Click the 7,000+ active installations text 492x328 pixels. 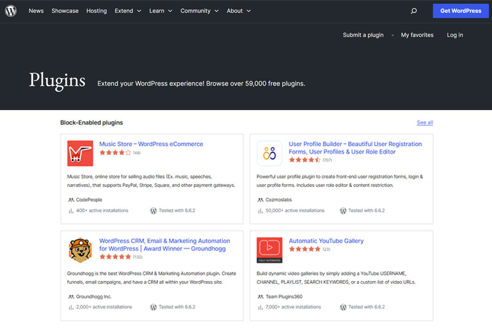(293, 307)
